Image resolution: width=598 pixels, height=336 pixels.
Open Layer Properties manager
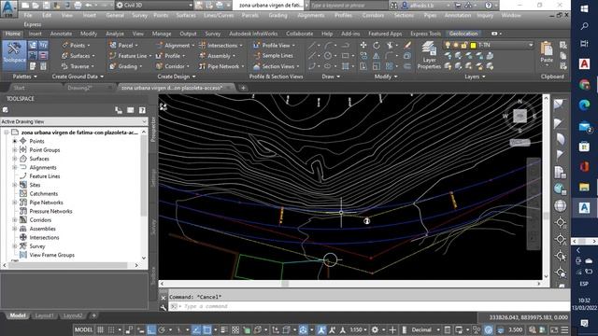[x=429, y=55]
